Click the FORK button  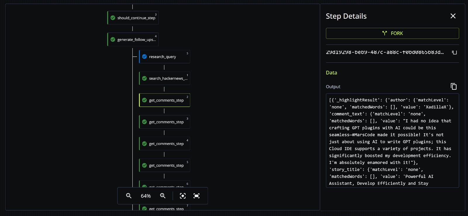(x=392, y=33)
